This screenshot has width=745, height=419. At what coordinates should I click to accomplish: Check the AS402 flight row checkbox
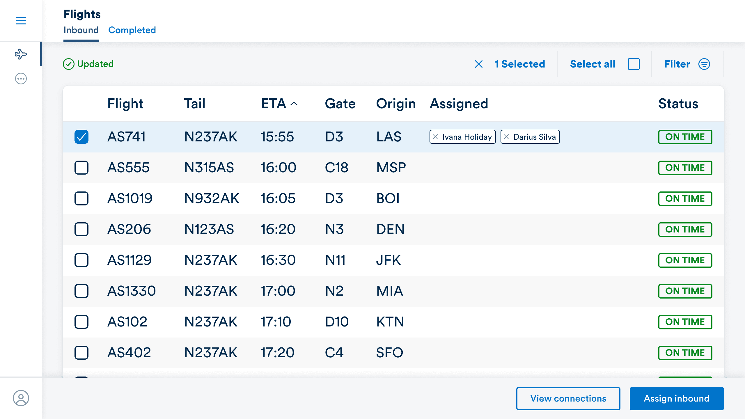[81, 353]
